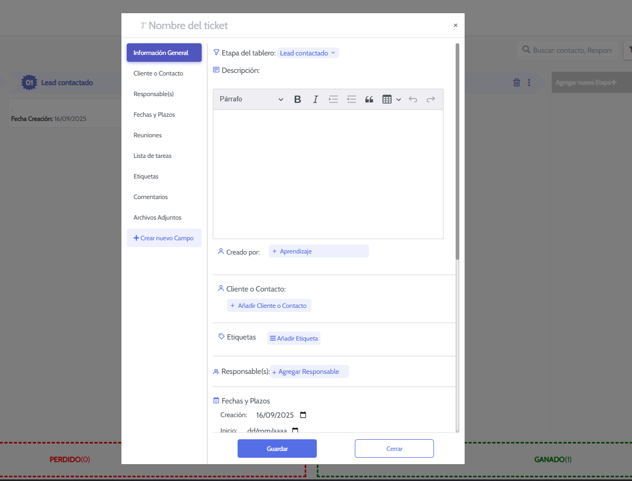632x481 pixels.
Task: Redo last edit in description
Action: pos(431,99)
